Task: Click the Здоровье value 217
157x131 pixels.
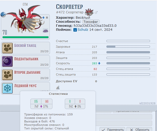Action: (x=95, y=47)
